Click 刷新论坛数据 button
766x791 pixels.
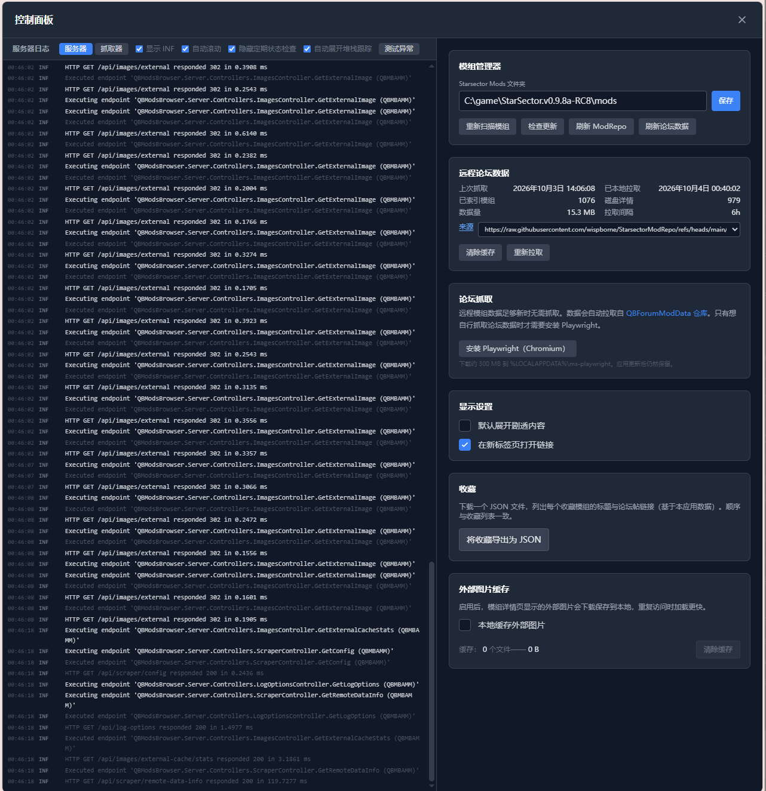tap(667, 127)
